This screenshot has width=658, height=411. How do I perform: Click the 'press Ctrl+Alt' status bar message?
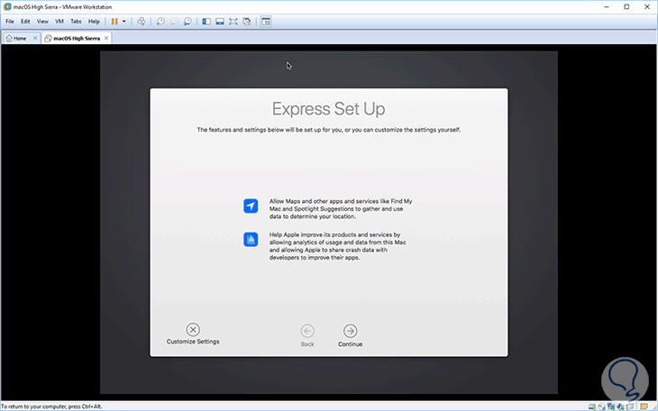(51, 406)
